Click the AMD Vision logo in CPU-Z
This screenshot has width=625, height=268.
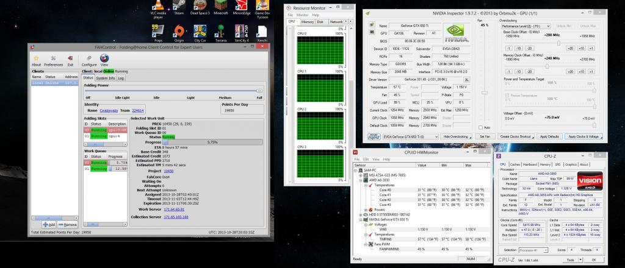[x=590, y=181]
